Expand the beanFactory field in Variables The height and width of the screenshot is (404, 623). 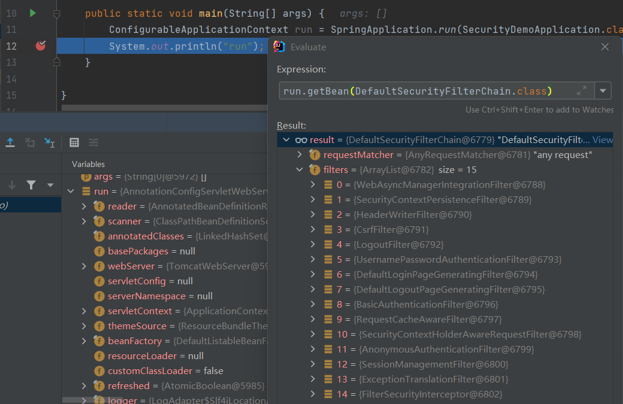[84, 341]
